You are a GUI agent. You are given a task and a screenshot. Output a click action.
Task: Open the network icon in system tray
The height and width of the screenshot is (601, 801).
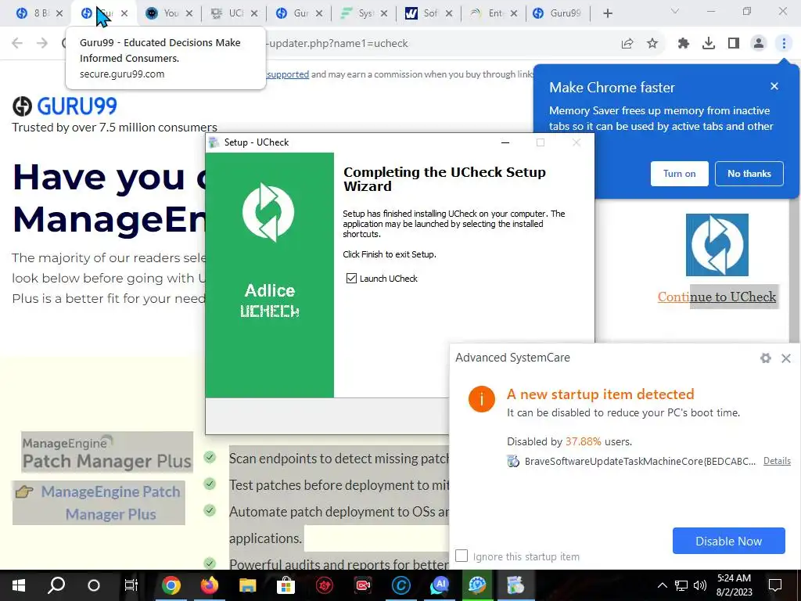point(681,585)
